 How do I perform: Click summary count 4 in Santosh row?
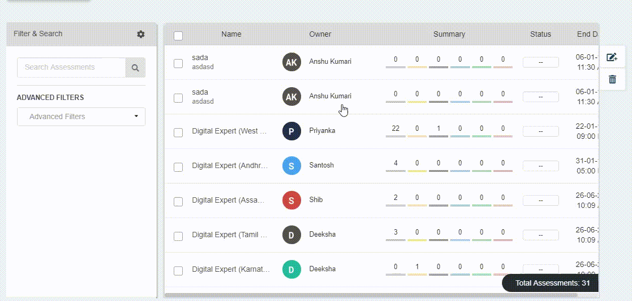(x=395, y=163)
